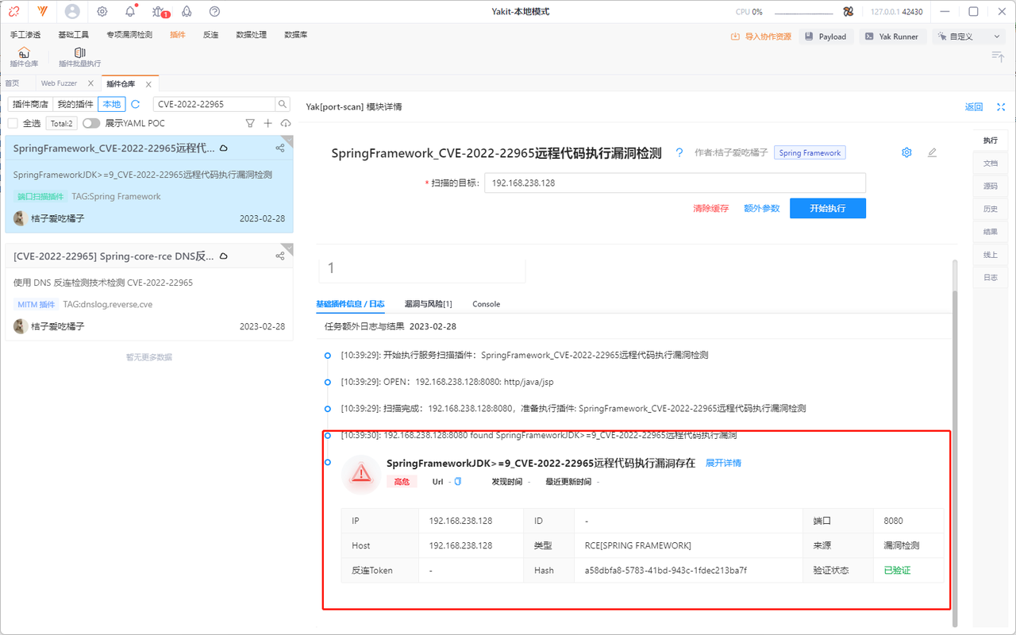1016x635 pixels.
Task: Open the 源码 side tab
Action: pos(991,187)
